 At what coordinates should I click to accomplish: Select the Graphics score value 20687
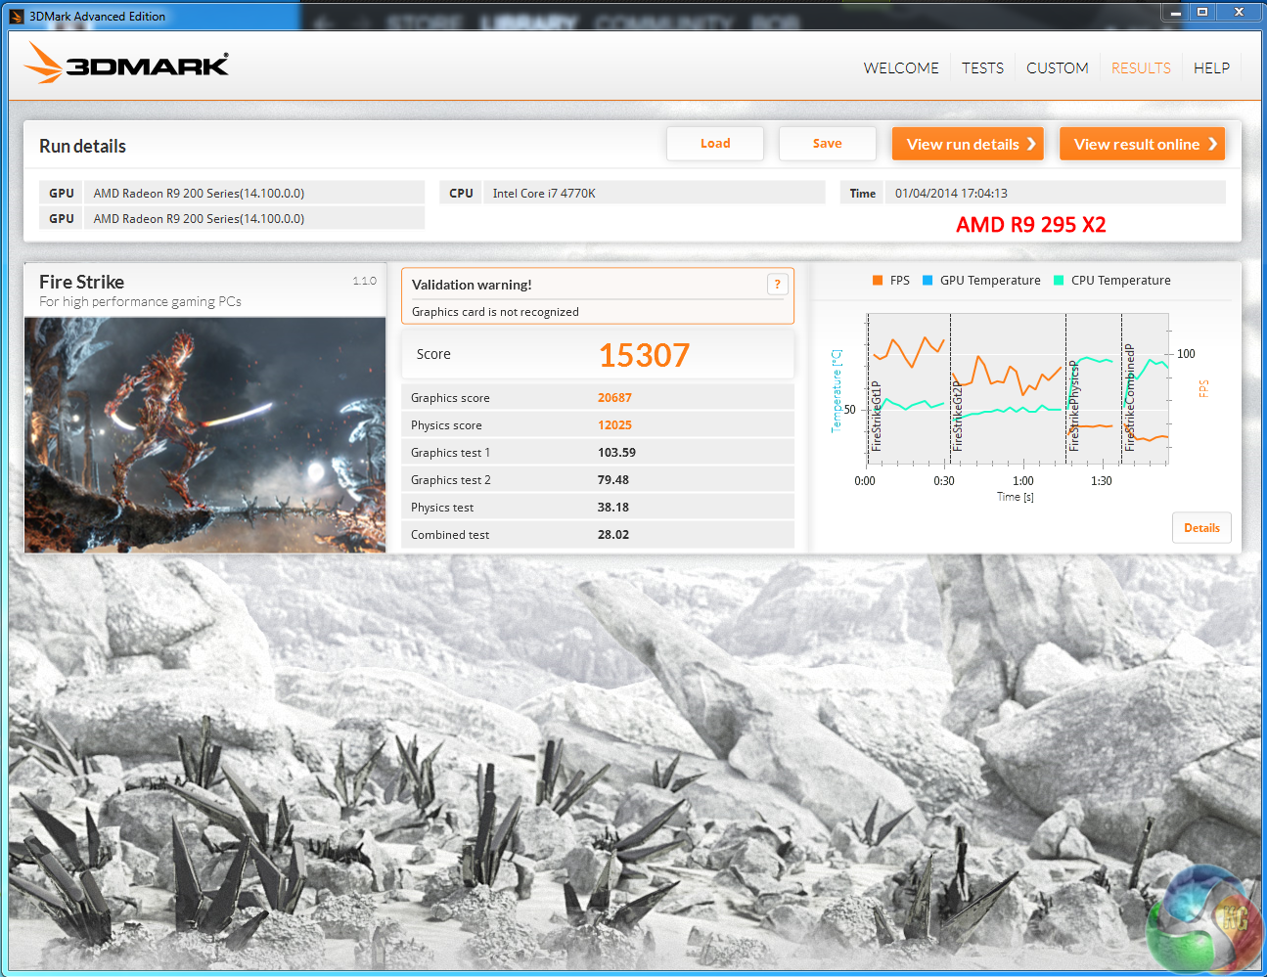pyautogui.click(x=614, y=398)
